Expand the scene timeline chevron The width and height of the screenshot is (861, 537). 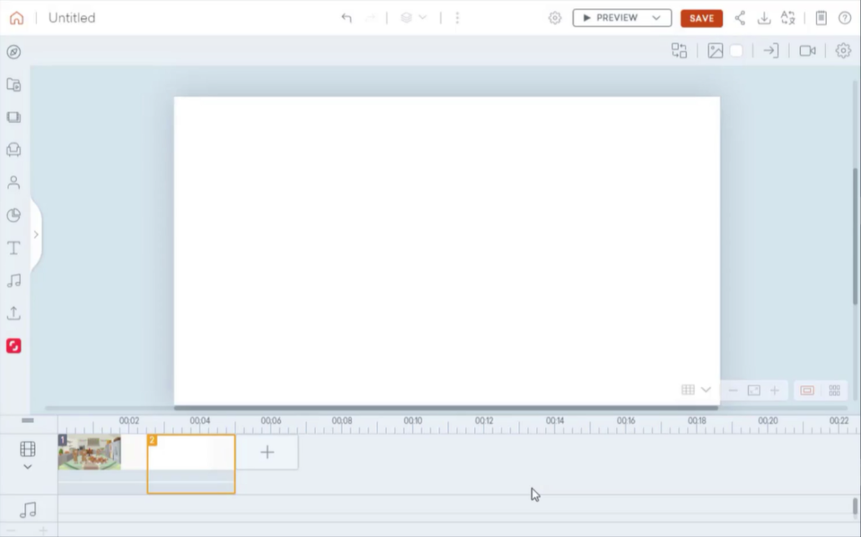(x=28, y=467)
